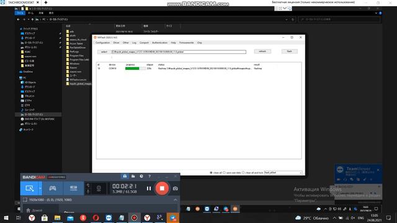The height and width of the screenshot is (223, 397).
Task: Open the Windows Start menu
Action: click(6, 218)
